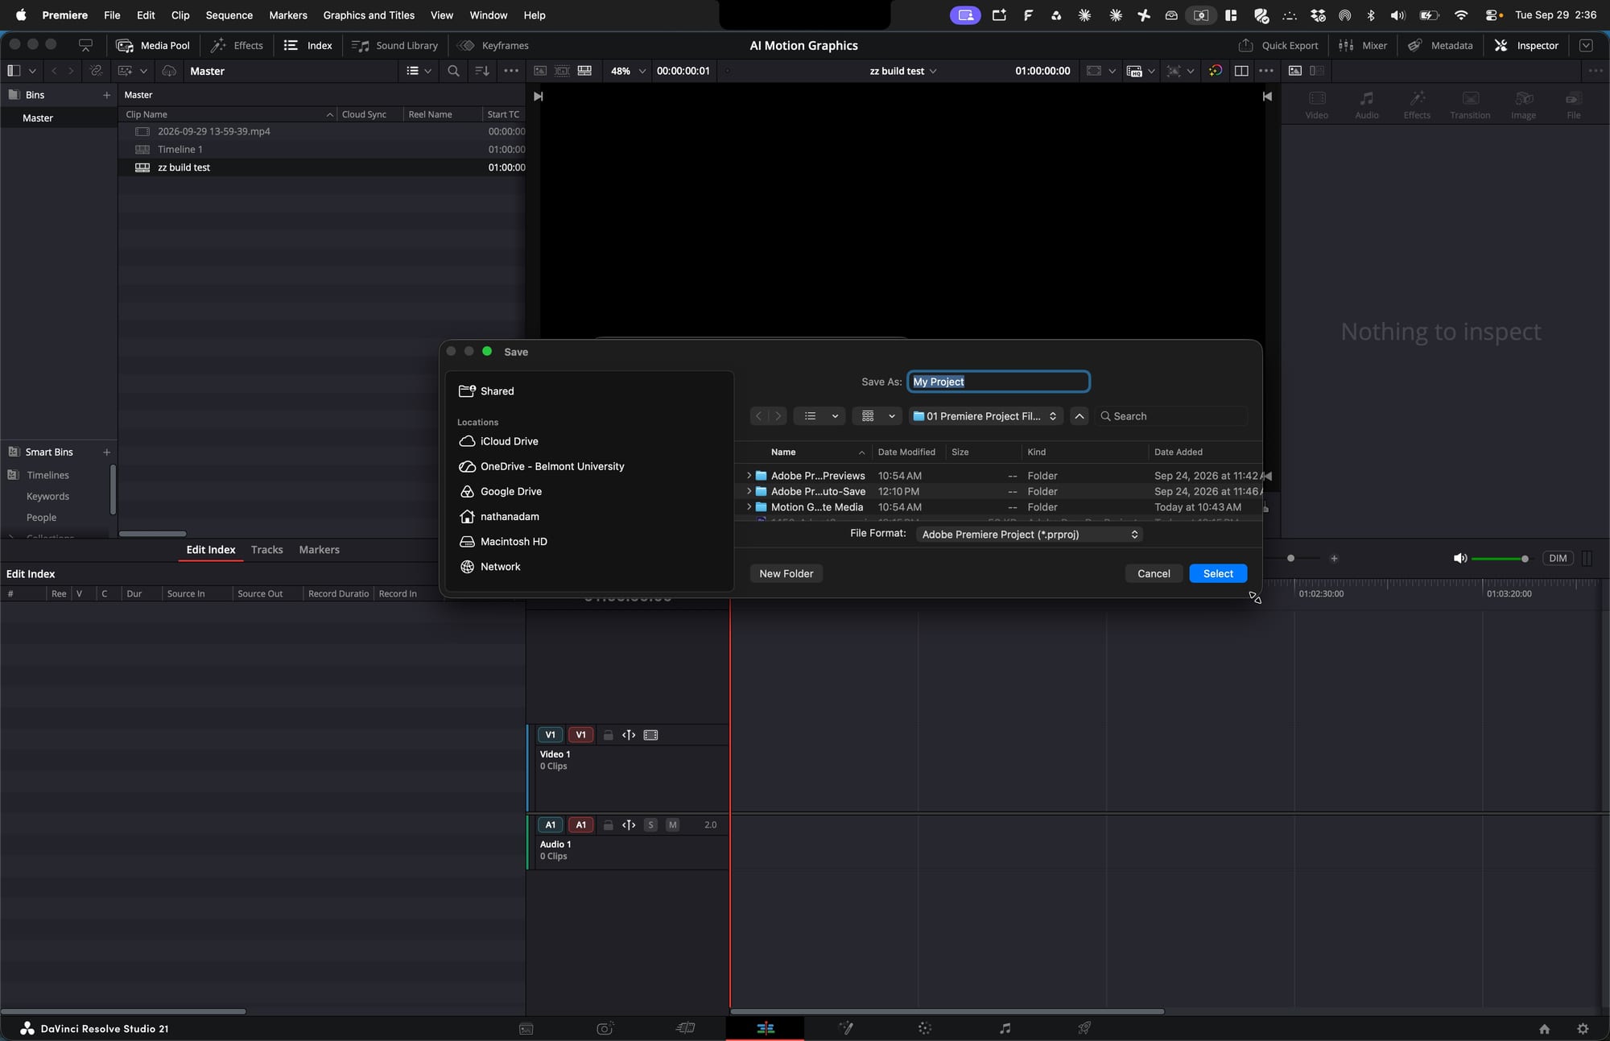Open the Mixer panel
The width and height of the screenshot is (1610, 1041).
[x=1363, y=45]
